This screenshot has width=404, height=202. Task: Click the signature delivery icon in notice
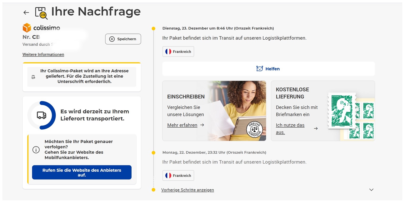33,77
